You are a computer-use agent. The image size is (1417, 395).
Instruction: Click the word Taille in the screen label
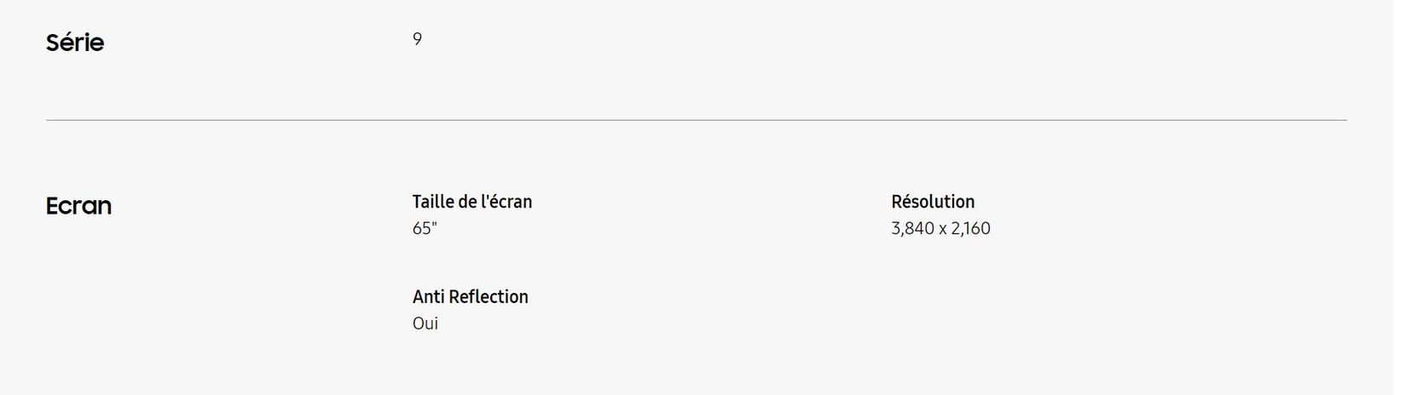pos(433,202)
